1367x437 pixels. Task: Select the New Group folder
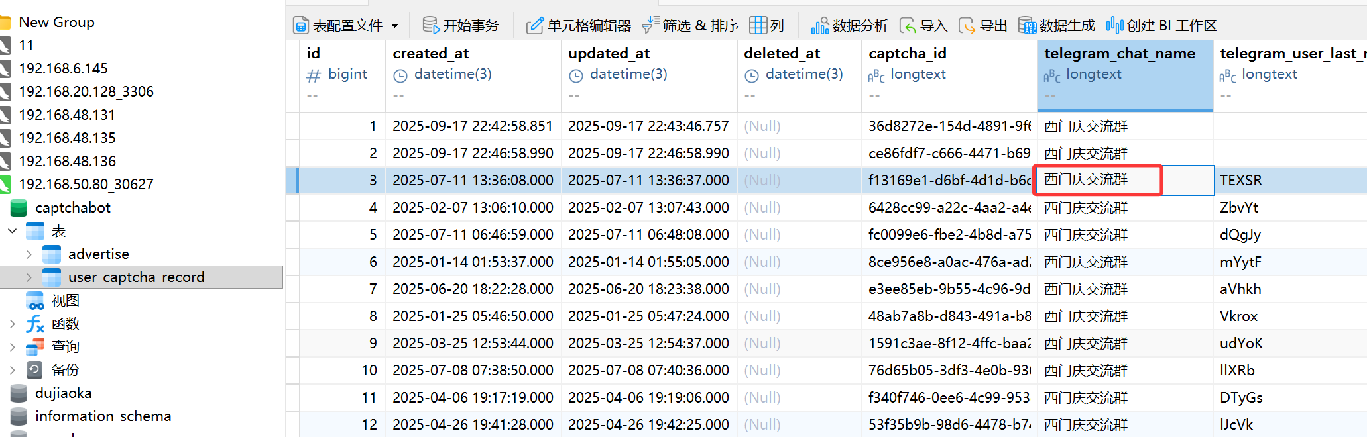pyautogui.click(x=56, y=22)
